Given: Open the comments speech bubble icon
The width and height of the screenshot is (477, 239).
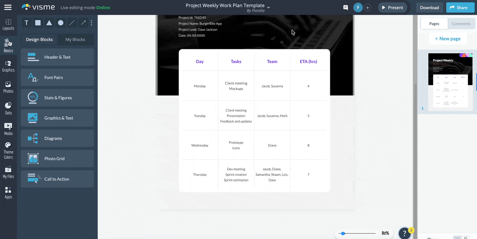Looking at the screenshot, I should click(345, 8).
